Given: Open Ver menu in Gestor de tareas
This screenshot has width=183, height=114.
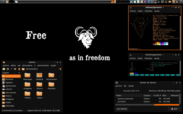Looking at the screenshot, I should (x=125, y=86).
